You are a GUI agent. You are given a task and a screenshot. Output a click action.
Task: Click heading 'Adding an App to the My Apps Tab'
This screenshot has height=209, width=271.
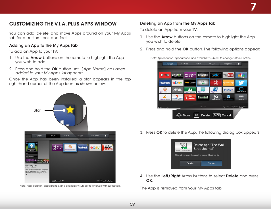pyautogui.click(x=43, y=46)
